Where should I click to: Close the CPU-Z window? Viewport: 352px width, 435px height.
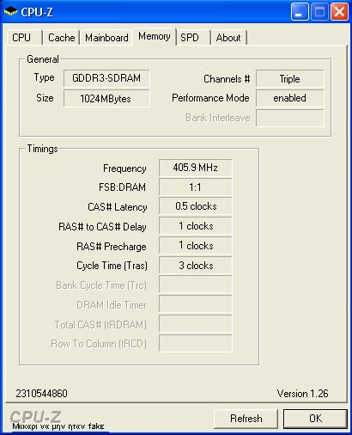tap(339, 12)
